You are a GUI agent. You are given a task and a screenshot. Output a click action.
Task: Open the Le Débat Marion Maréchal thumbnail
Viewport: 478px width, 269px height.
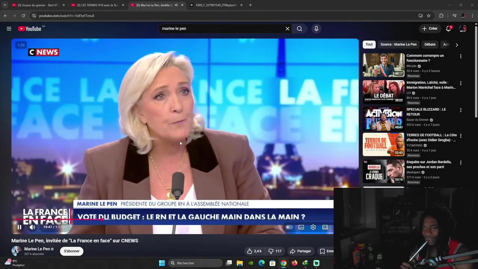[384, 92]
